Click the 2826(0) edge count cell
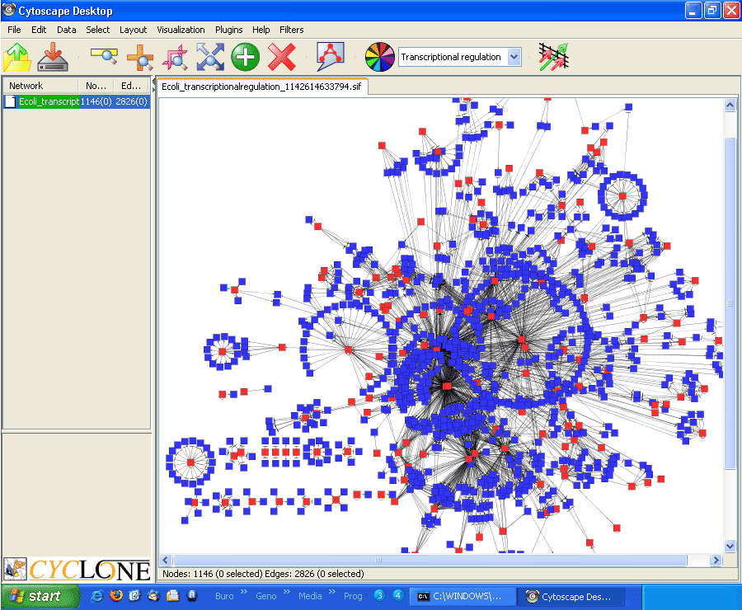The image size is (742, 610). click(132, 101)
